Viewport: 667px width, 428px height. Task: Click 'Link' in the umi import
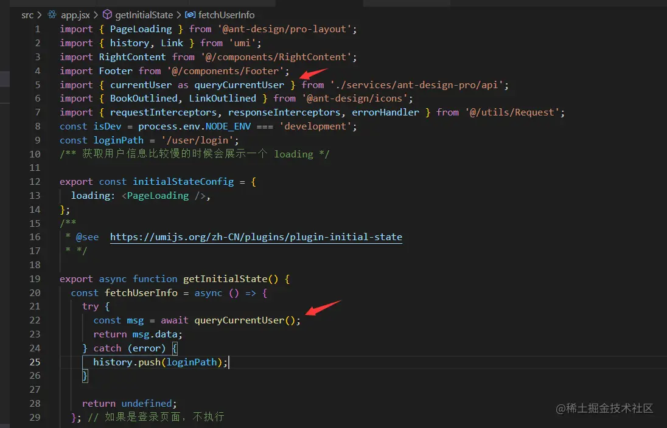[x=172, y=43]
